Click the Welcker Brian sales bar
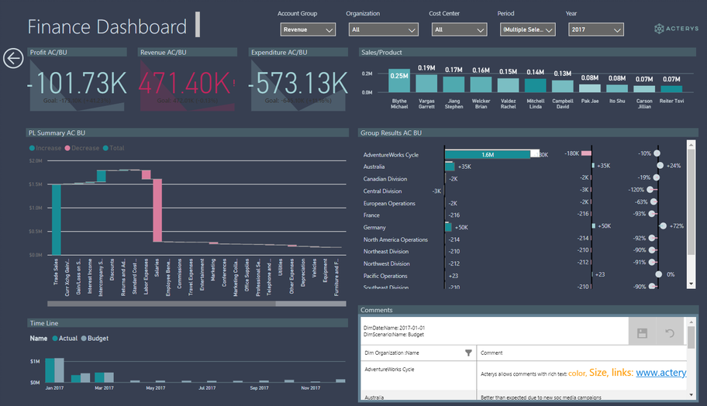This screenshot has height=406, width=707. click(x=481, y=84)
